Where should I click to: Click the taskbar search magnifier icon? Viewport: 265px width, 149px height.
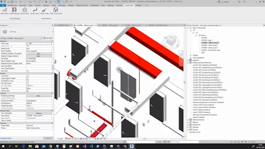tap(10, 146)
